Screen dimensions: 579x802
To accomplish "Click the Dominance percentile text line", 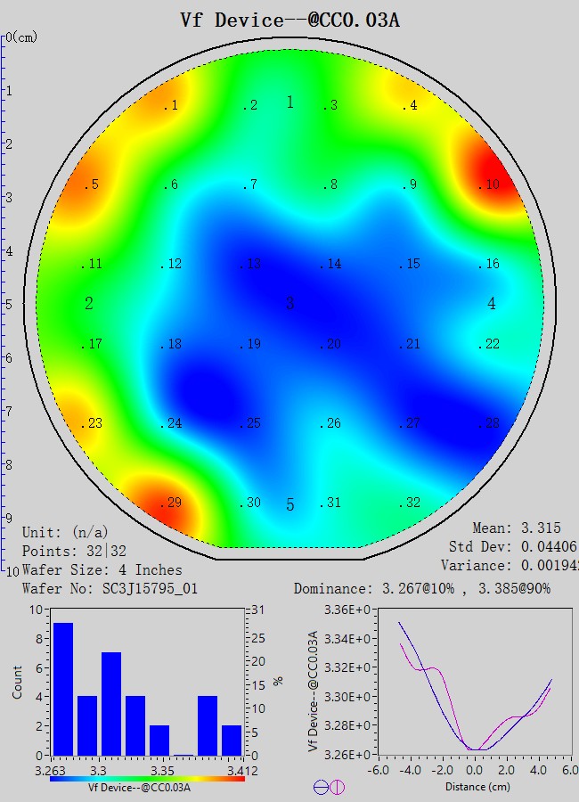I will pos(434,588).
